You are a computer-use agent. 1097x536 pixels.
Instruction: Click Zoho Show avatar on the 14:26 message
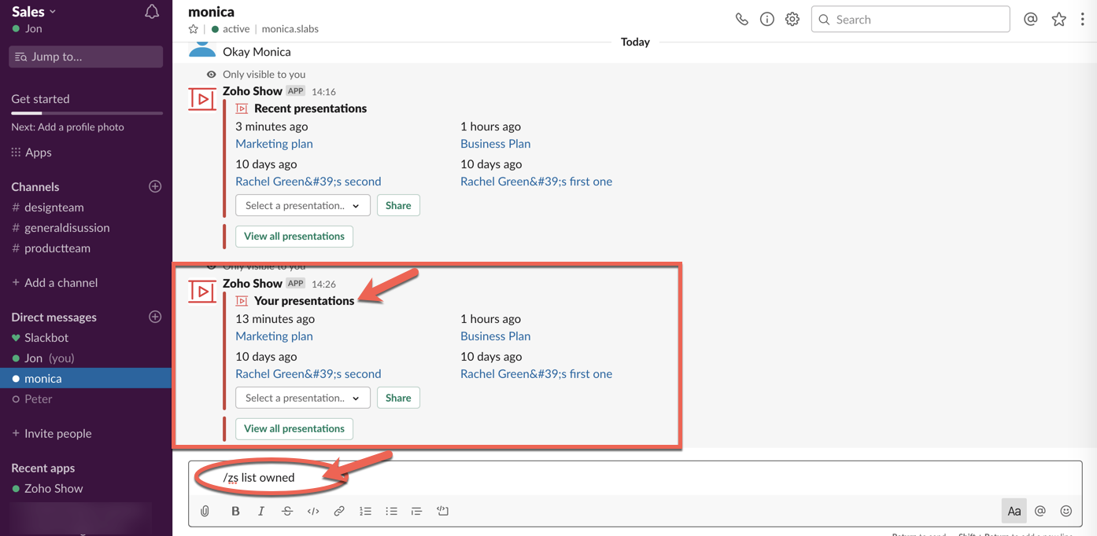click(202, 292)
